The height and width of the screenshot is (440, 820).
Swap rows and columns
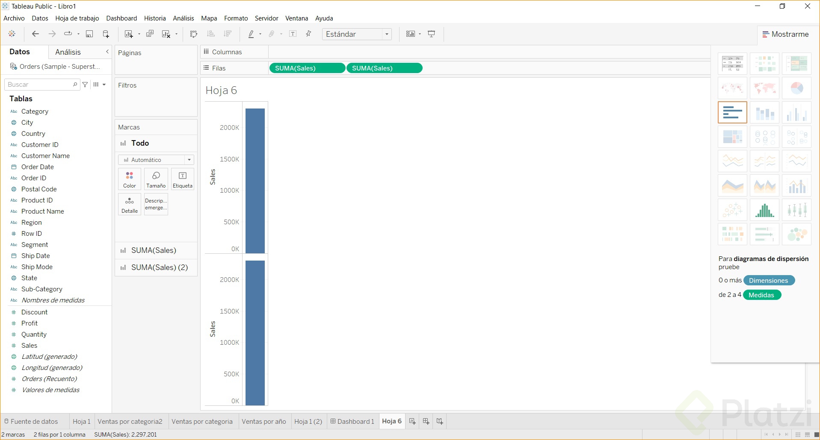coord(194,34)
